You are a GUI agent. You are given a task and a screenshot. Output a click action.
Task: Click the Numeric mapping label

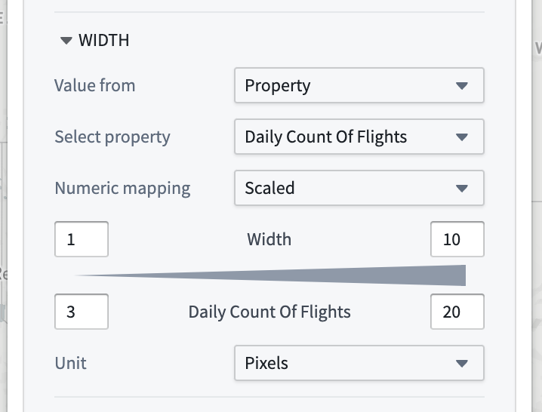(122, 189)
